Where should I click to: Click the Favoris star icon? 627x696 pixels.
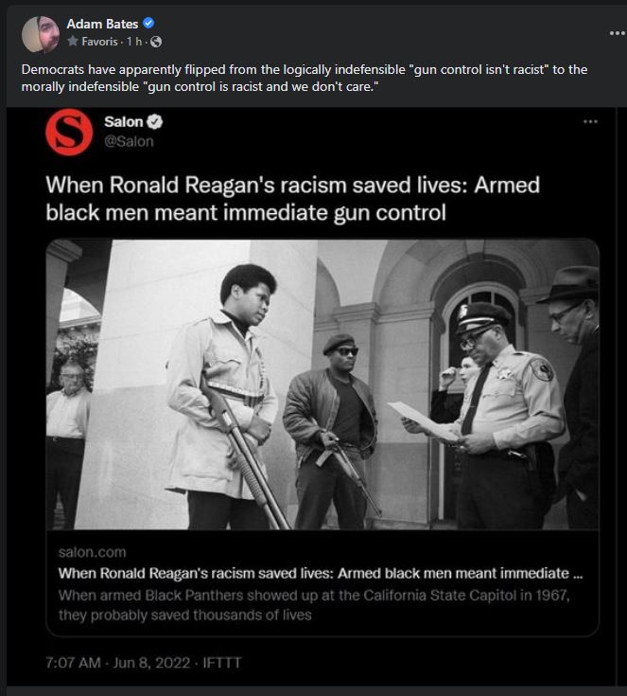coord(72,42)
